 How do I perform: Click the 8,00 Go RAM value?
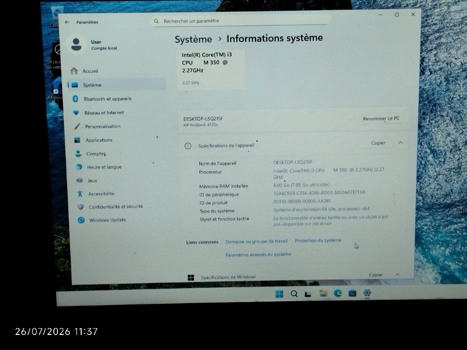click(301, 185)
